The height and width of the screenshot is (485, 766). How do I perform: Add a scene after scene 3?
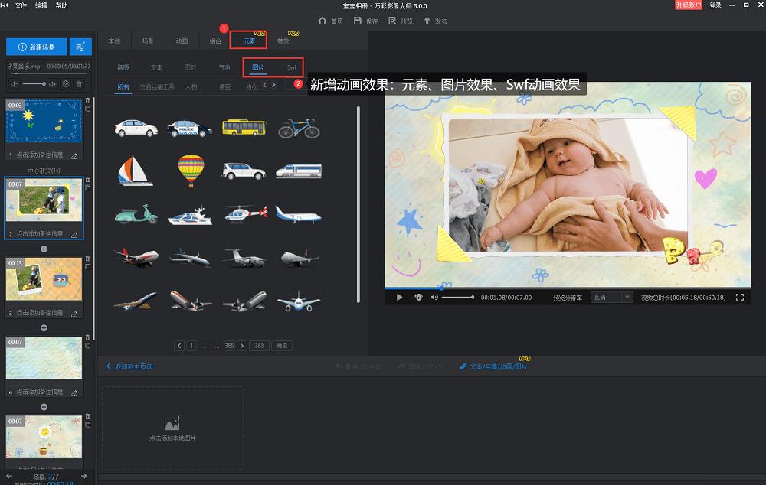(44, 327)
